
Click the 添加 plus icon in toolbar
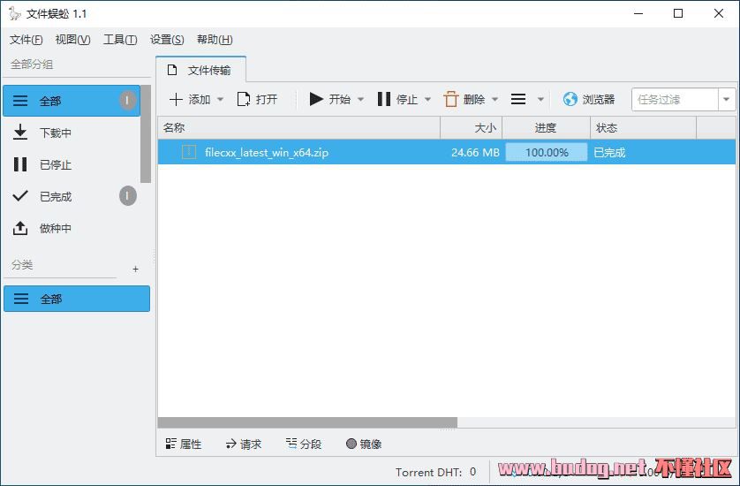[176, 100]
